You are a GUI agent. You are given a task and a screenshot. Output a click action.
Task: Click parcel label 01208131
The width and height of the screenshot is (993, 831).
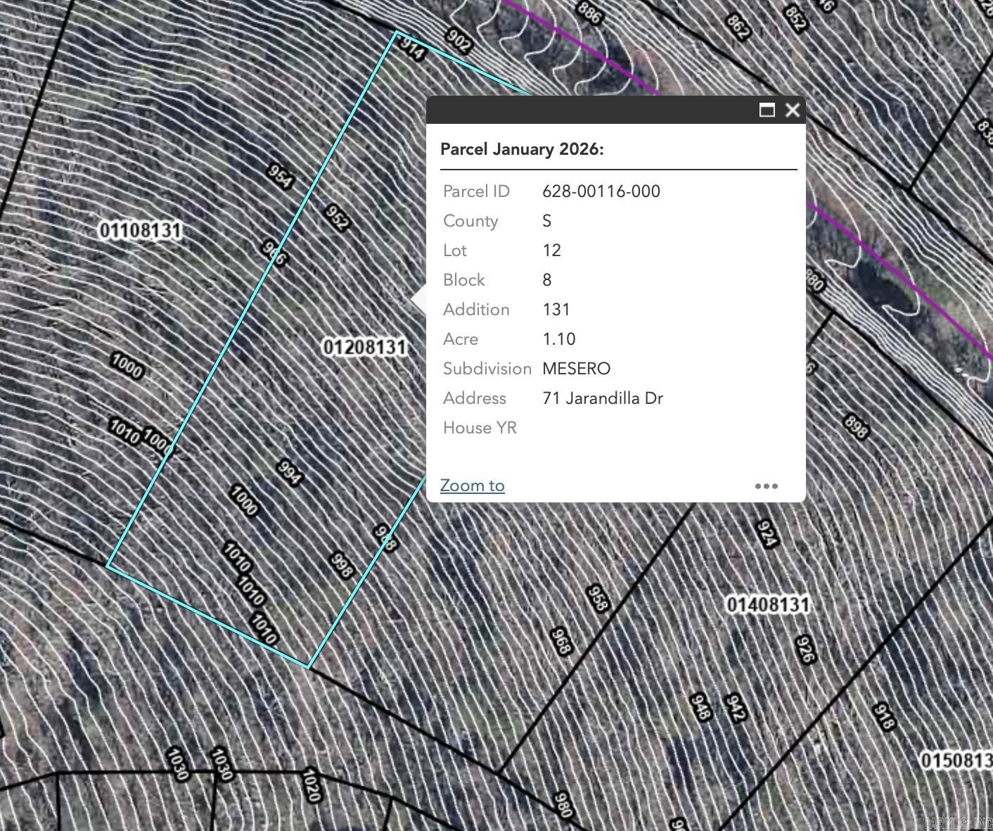(x=365, y=347)
